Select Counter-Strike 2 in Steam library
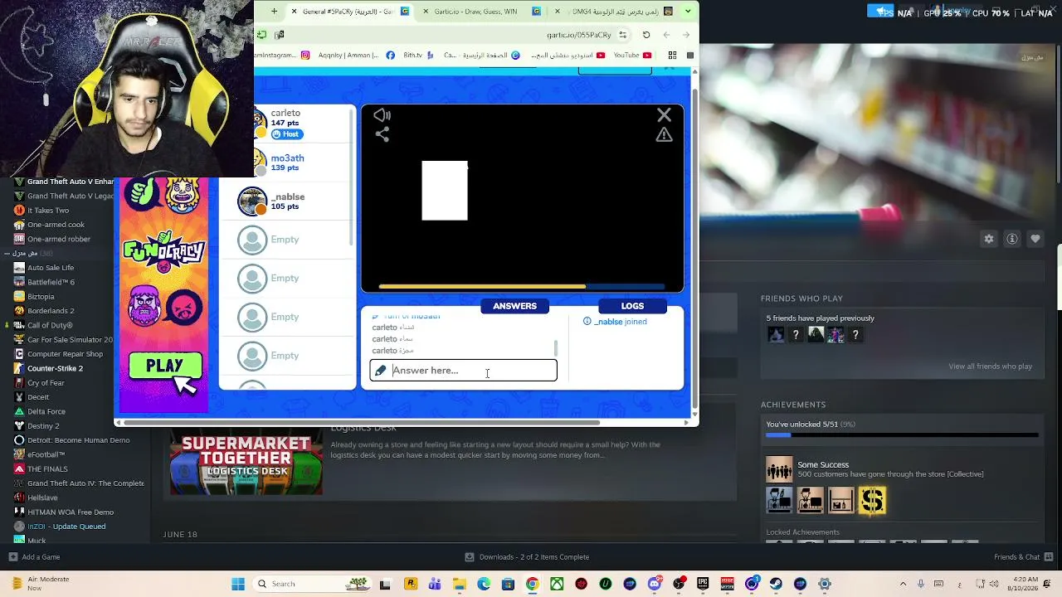This screenshot has width=1062, height=597. click(x=55, y=368)
